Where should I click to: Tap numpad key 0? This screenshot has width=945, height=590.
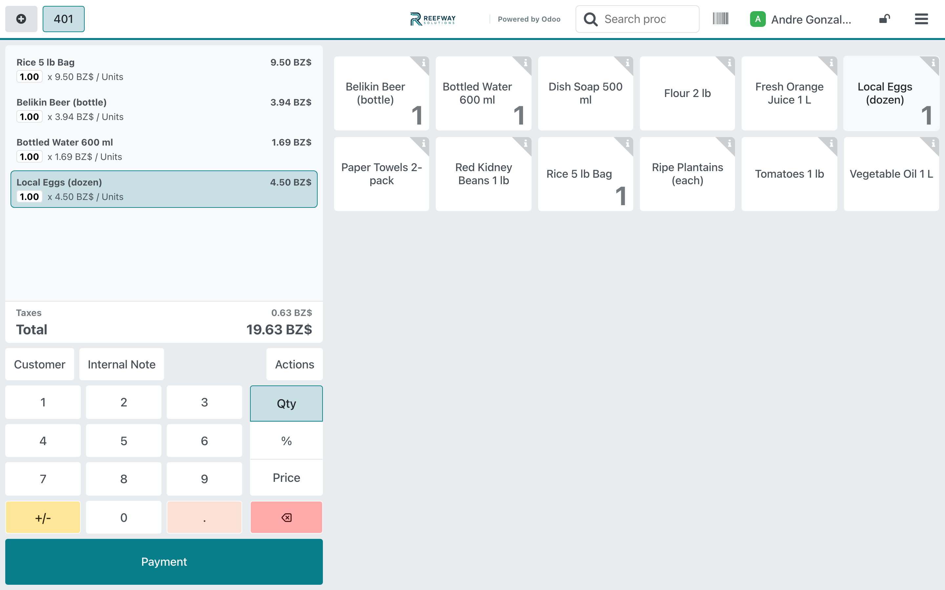coord(124,518)
